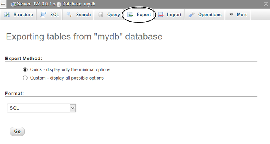This screenshot has width=270, height=144.
Task: Click the Query tab database icon
Action: (101, 15)
